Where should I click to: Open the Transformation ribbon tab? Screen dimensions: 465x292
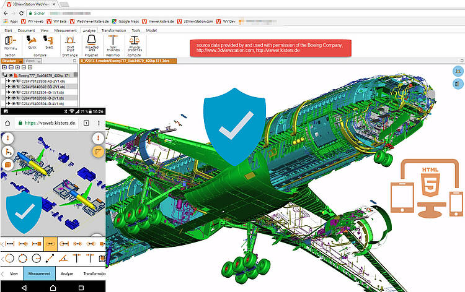[x=114, y=30]
